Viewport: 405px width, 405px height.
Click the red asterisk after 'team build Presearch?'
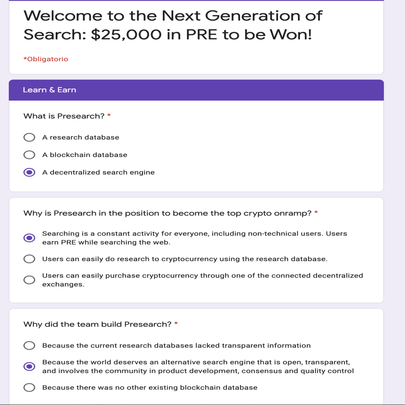pos(176,324)
